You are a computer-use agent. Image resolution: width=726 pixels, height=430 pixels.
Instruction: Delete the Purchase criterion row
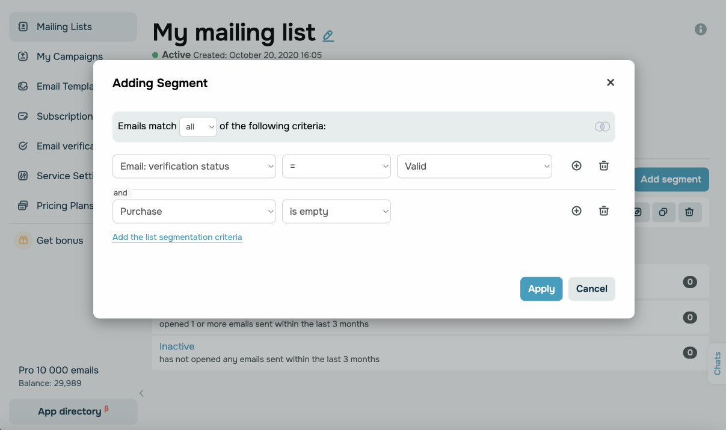(x=604, y=211)
